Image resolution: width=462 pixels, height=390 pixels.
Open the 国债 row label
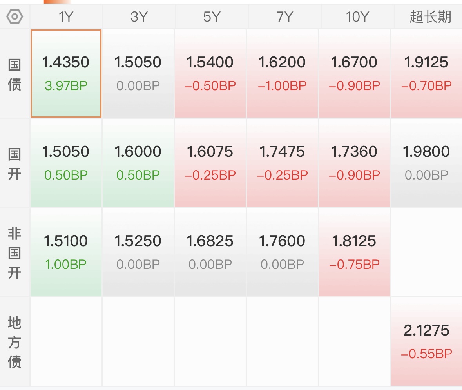click(x=14, y=74)
